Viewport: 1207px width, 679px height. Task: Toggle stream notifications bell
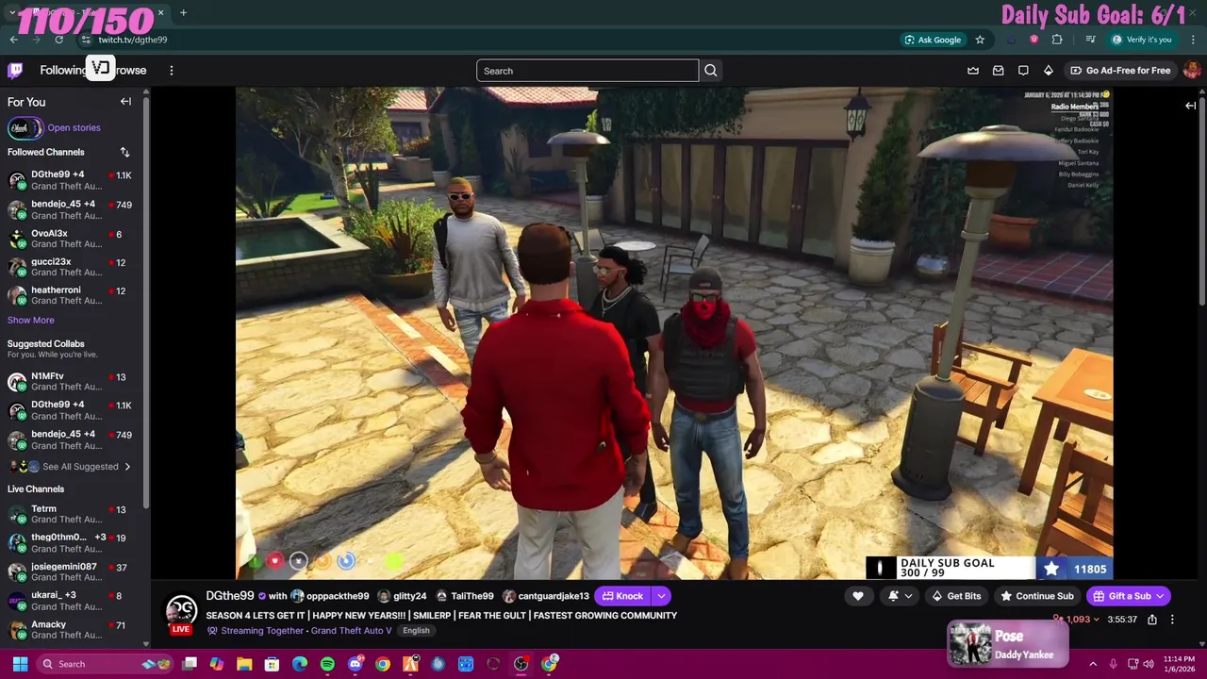[893, 596]
